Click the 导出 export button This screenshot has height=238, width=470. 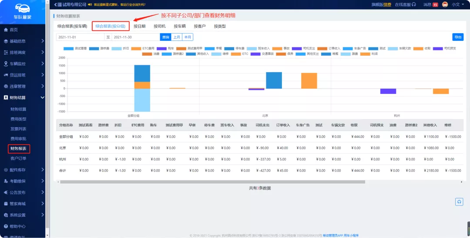pyautogui.click(x=458, y=37)
